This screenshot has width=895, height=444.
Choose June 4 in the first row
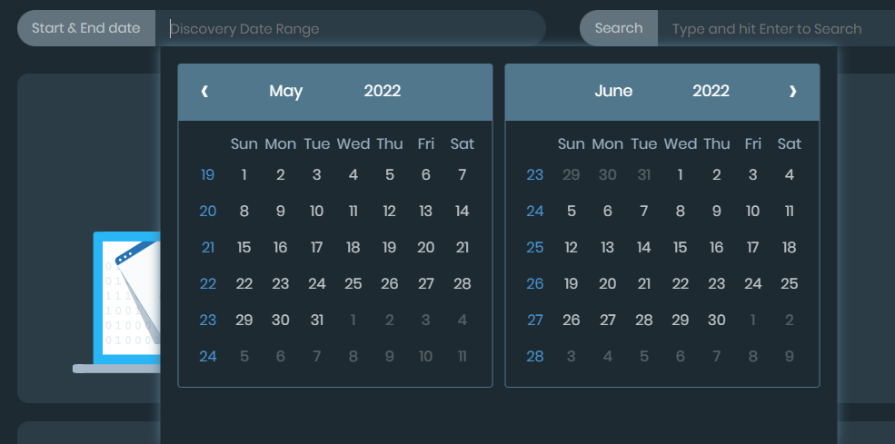pos(790,175)
